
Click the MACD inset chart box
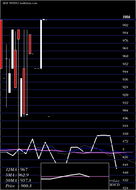coord(75,176)
